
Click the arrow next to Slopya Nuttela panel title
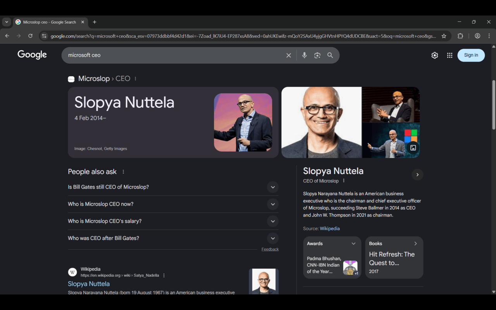tap(417, 175)
